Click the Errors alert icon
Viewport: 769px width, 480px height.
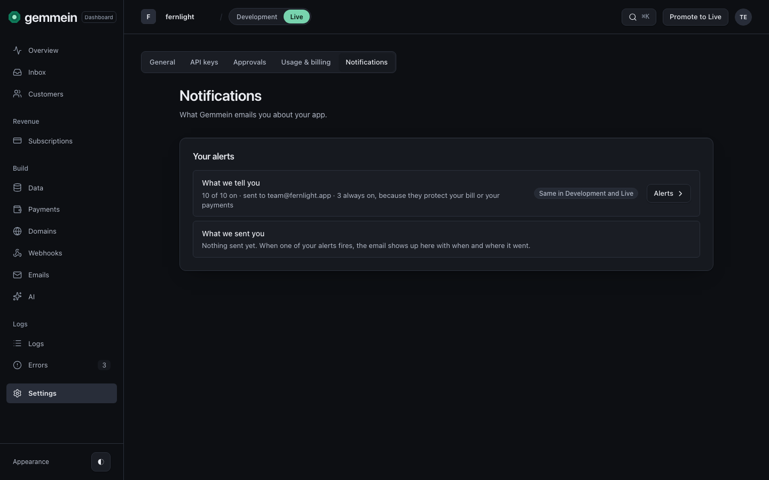(x=18, y=365)
